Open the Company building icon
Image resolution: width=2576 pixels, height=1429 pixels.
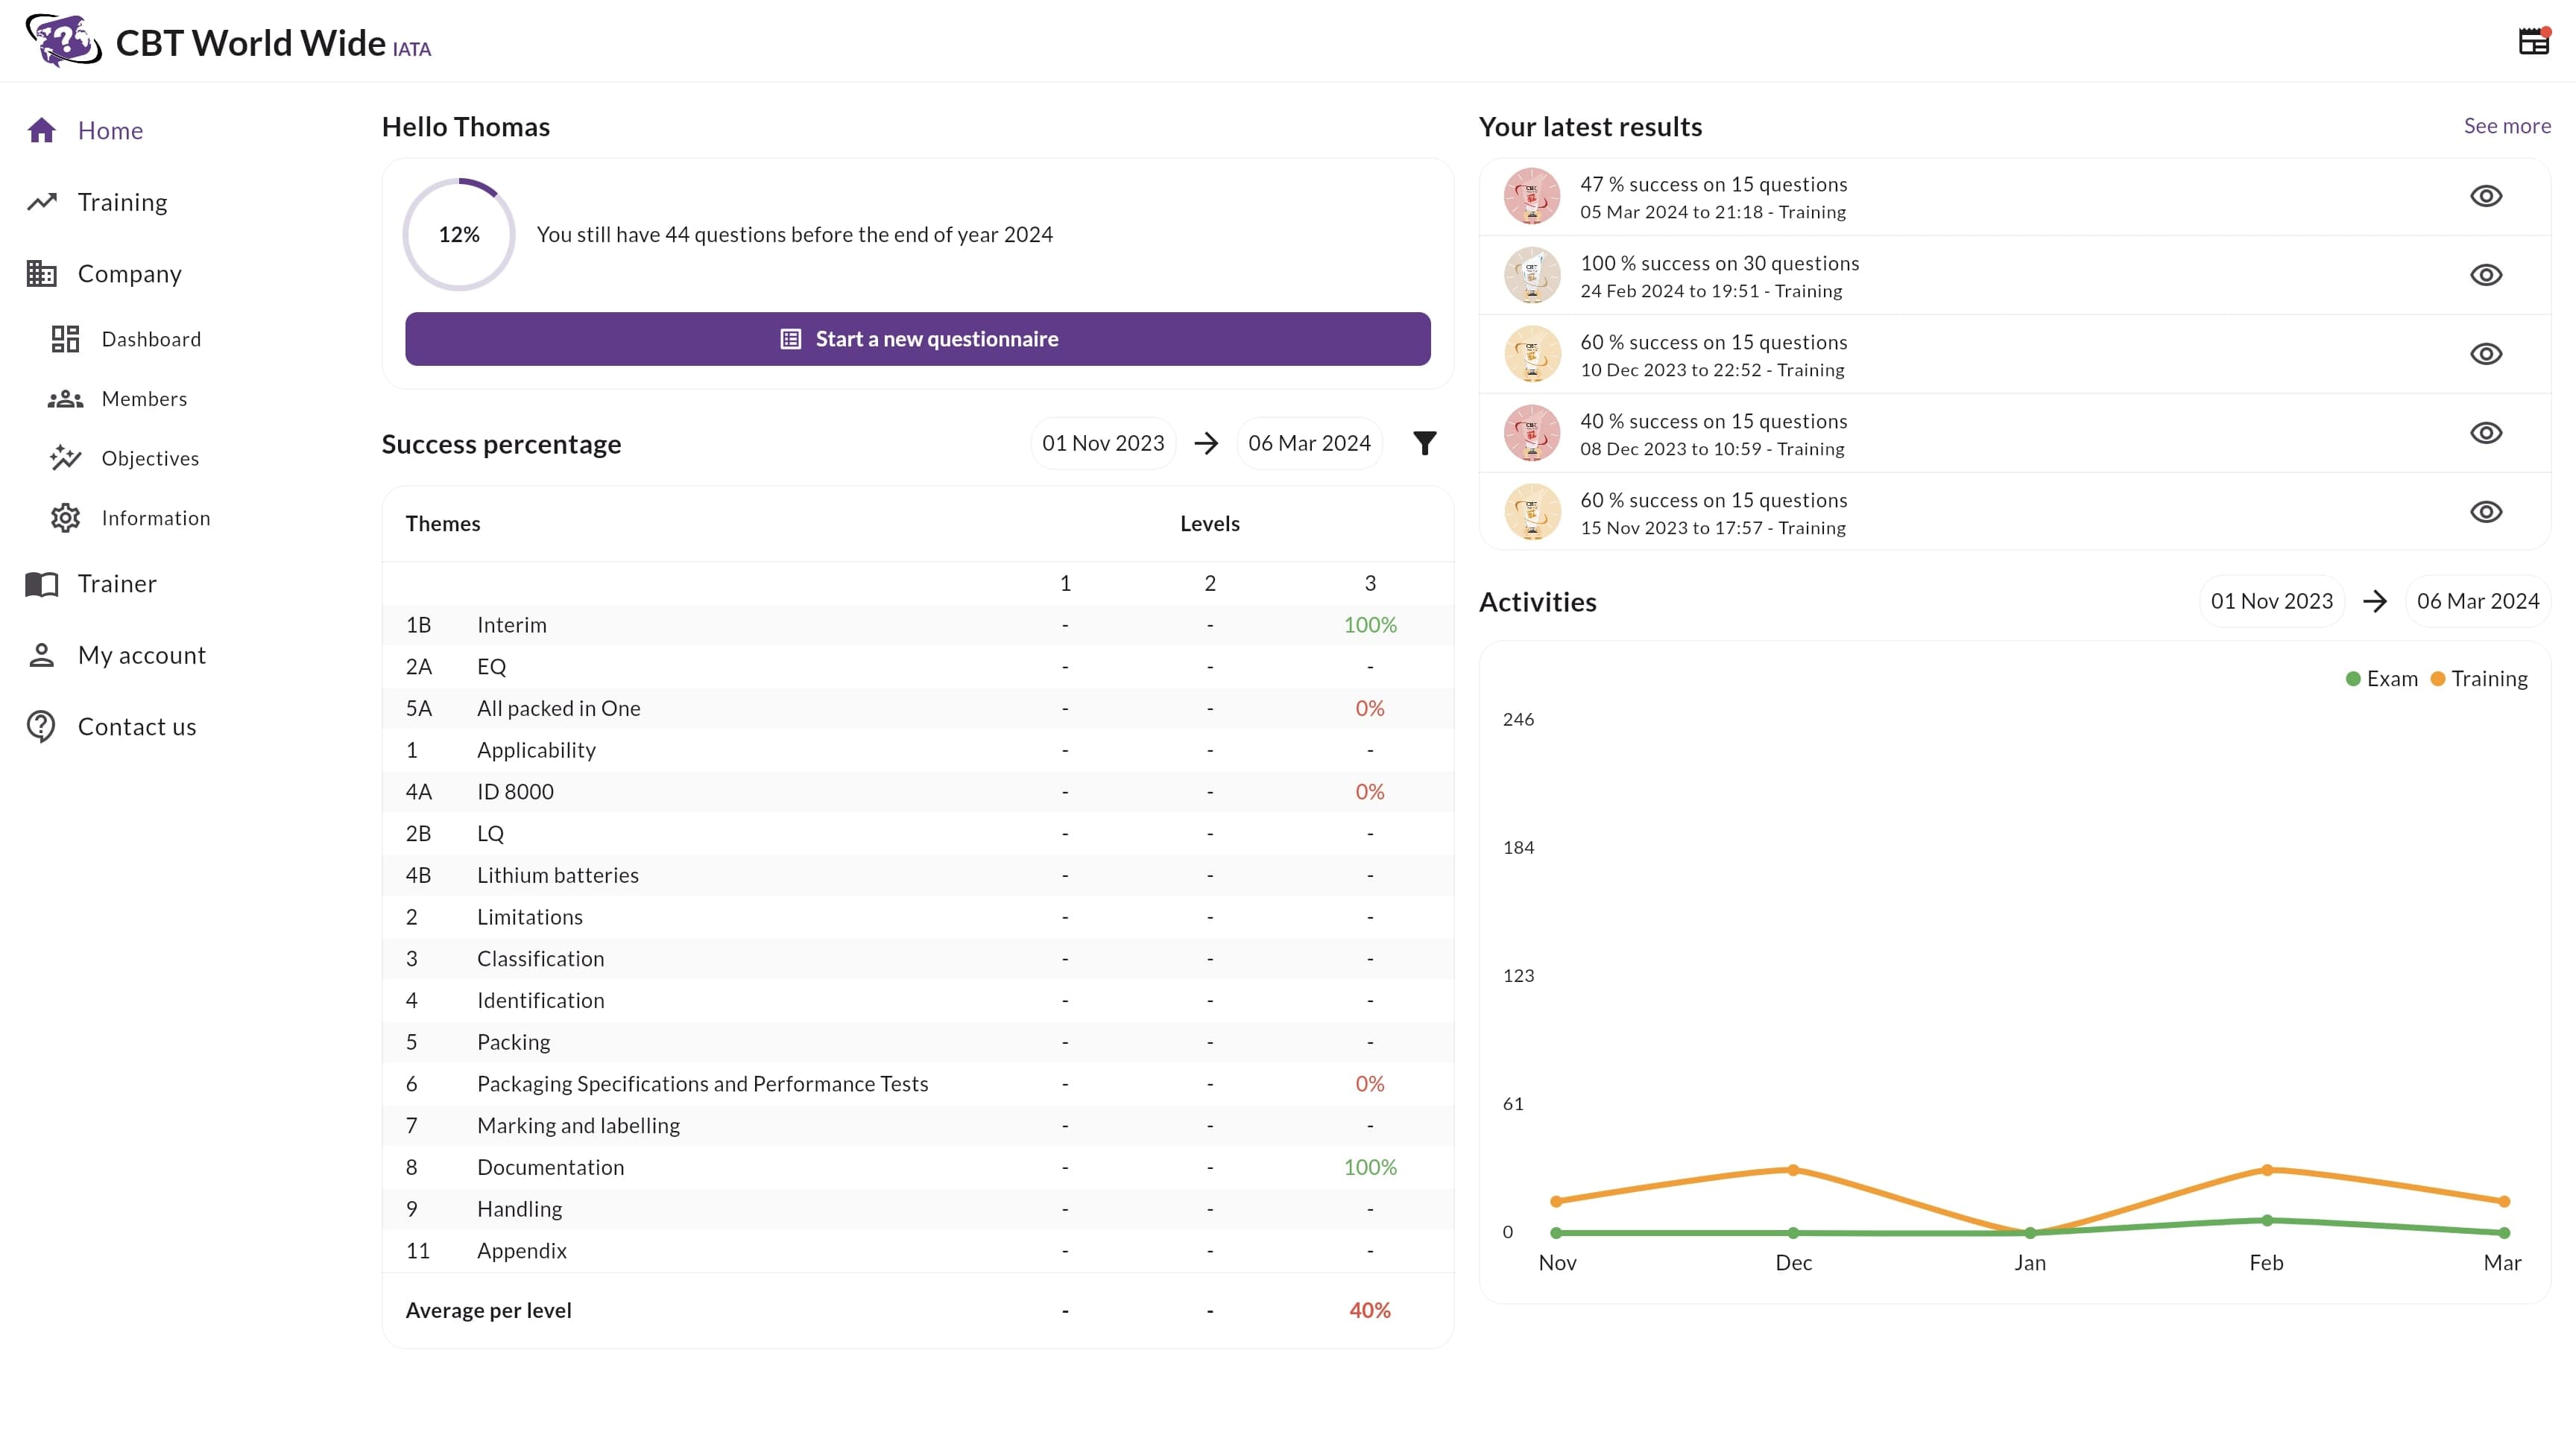click(x=41, y=273)
